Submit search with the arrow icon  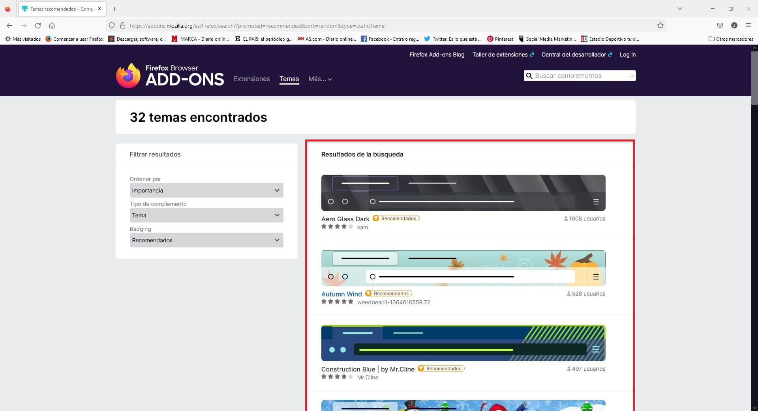(x=631, y=76)
